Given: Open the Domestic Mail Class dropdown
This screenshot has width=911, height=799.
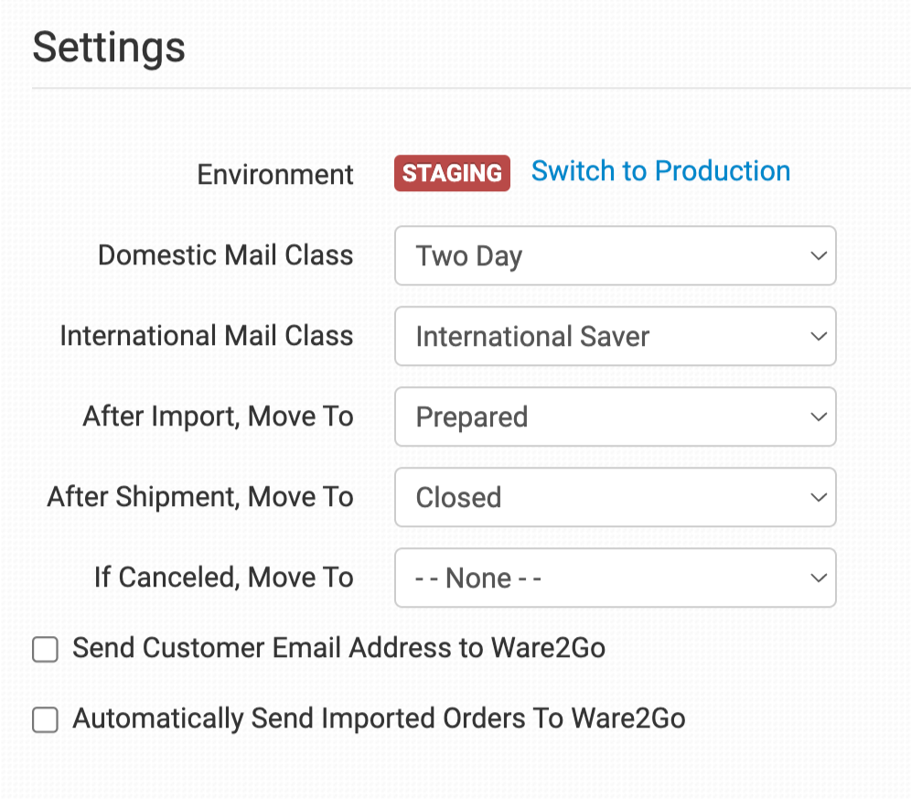Looking at the screenshot, I should 615,256.
